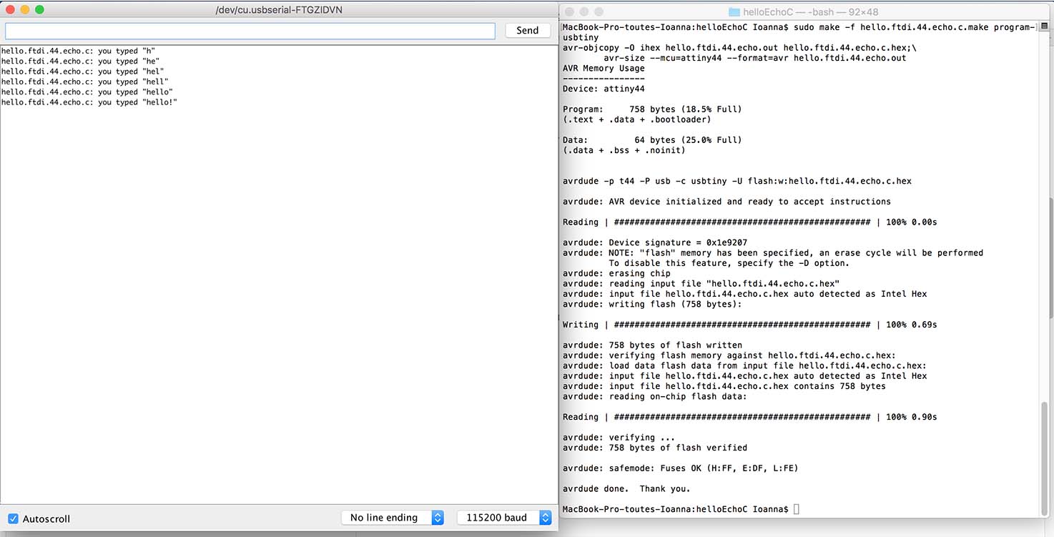Click "Data: 64 bytes (25.0% Full)" line

click(652, 140)
